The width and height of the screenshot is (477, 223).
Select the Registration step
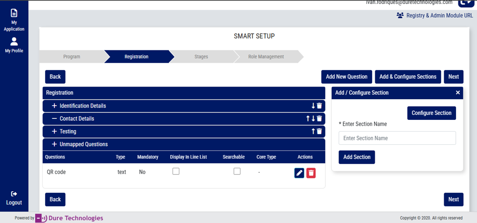[136, 57]
